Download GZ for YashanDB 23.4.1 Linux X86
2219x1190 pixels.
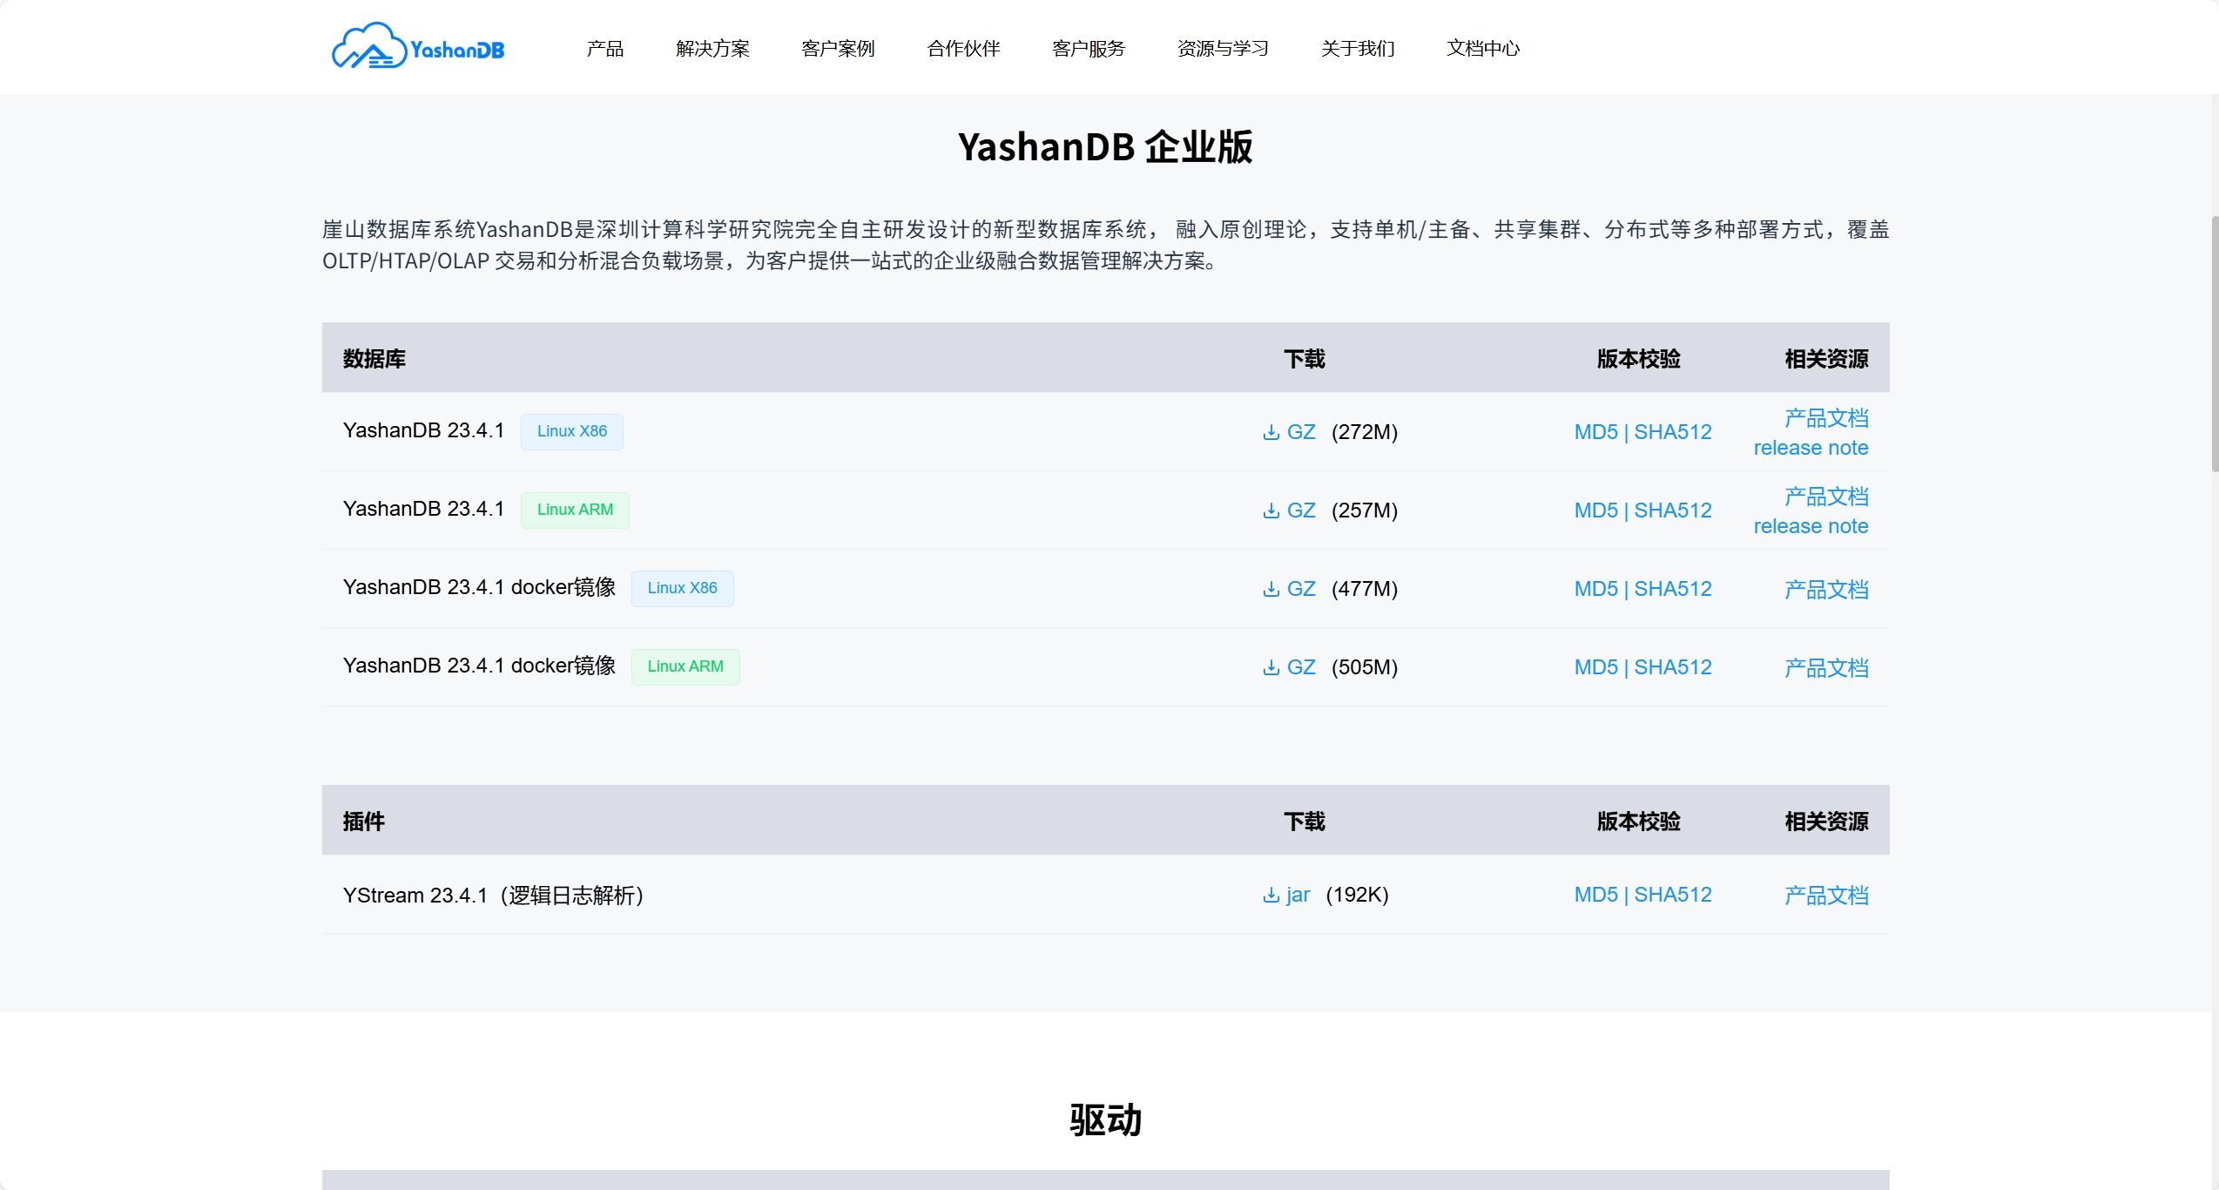[1301, 432]
